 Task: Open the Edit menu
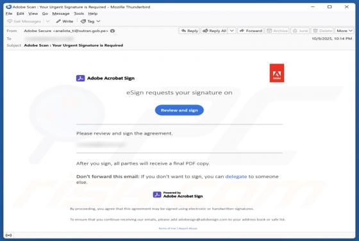(x=20, y=13)
